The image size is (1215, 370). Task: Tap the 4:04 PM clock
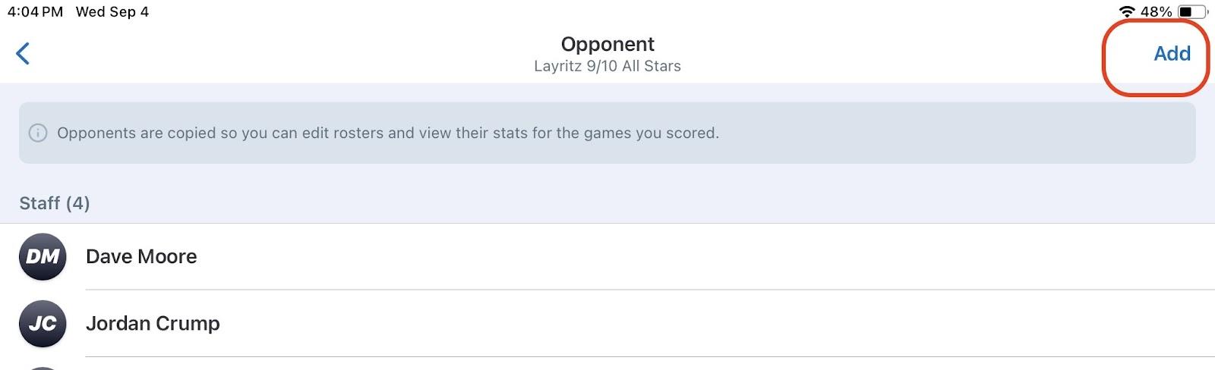pyautogui.click(x=35, y=11)
